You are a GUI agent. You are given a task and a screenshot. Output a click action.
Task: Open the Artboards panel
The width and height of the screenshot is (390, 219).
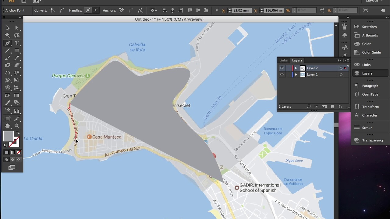point(369,35)
